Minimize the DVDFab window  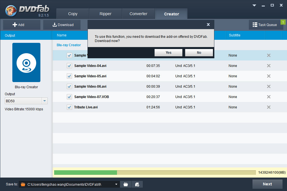pos(263,6)
